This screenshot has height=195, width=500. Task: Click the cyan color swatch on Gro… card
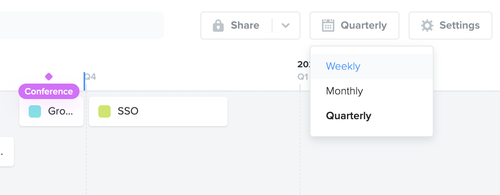(35, 111)
